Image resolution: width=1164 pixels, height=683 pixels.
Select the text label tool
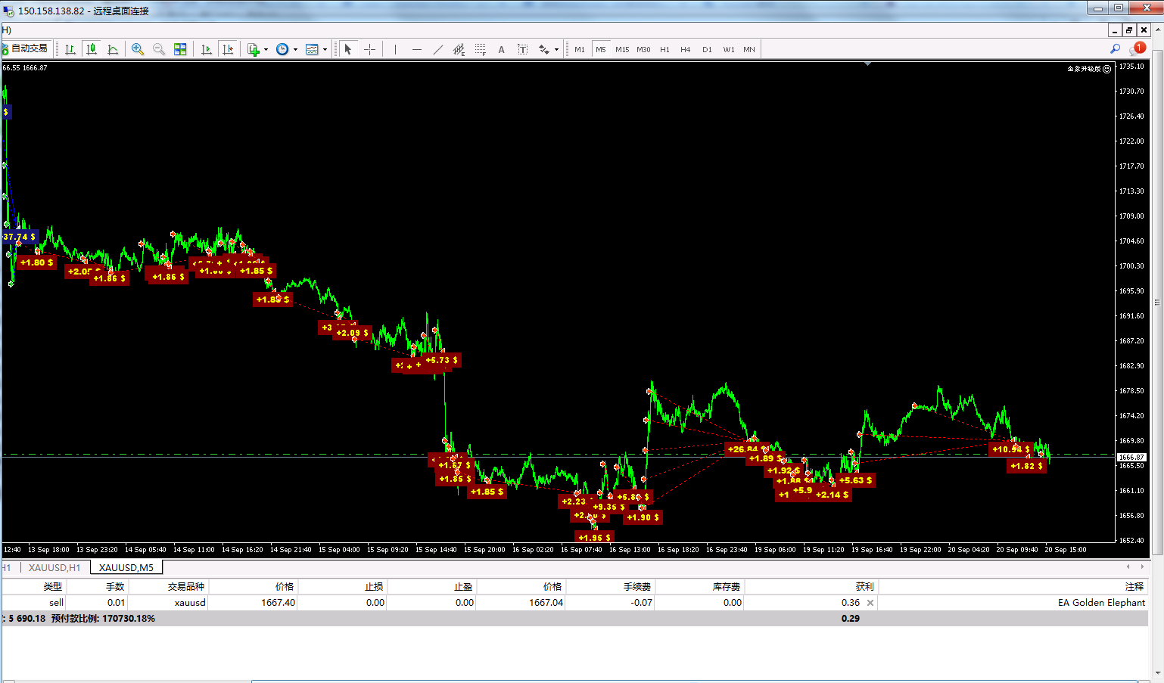click(522, 49)
